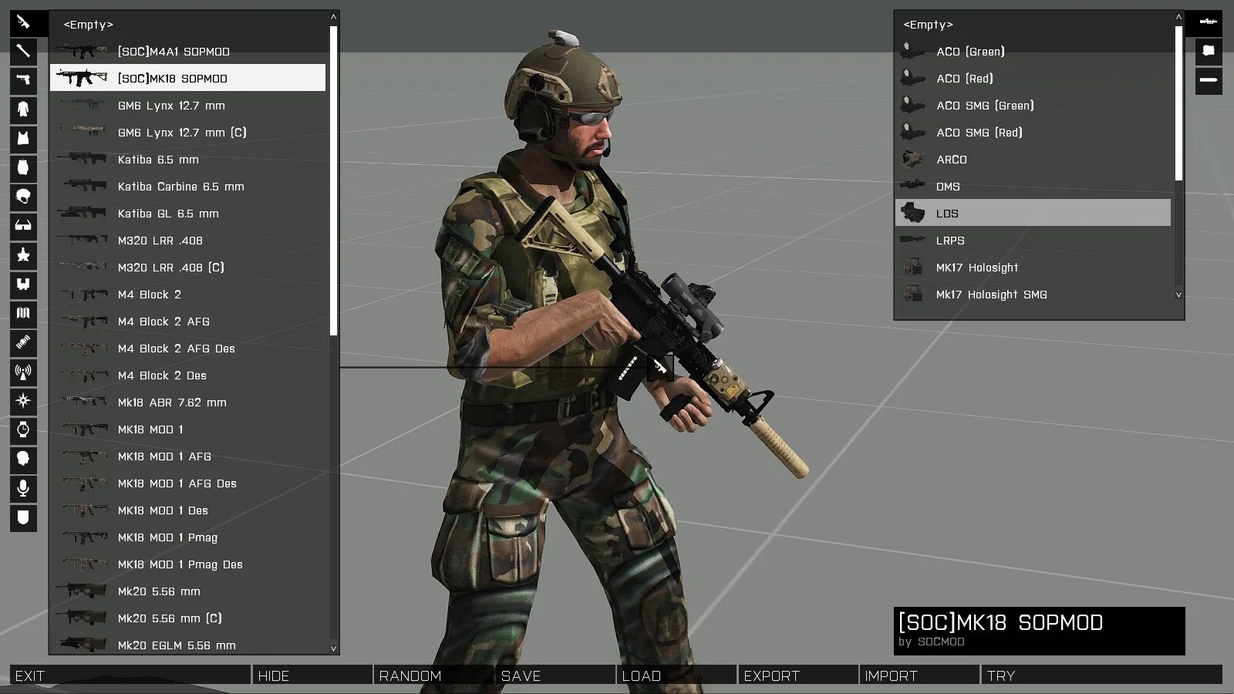The height and width of the screenshot is (694, 1234).
Task: Open the goggles facewear category
Action: point(23,226)
